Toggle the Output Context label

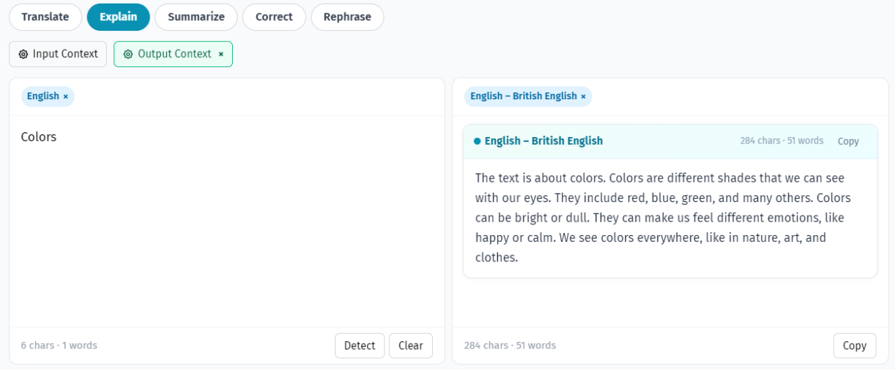click(174, 54)
